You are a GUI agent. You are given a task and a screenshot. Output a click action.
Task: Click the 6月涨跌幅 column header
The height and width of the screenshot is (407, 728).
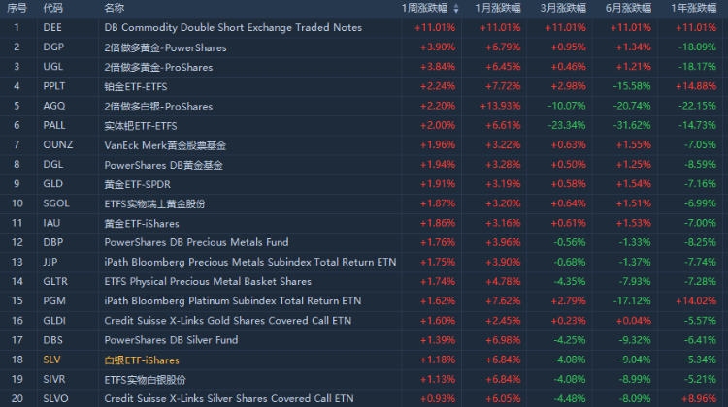coord(628,8)
